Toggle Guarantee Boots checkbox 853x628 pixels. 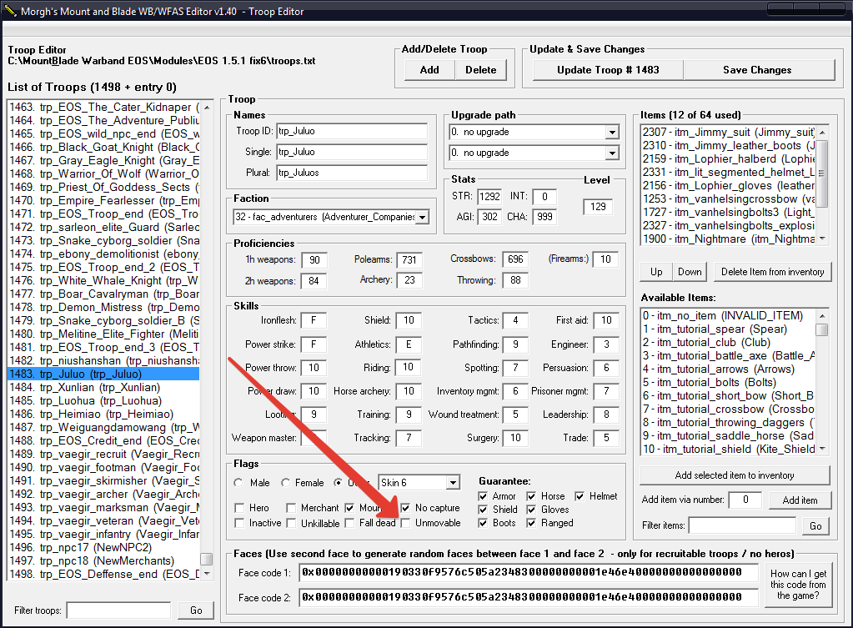click(x=483, y=523)
